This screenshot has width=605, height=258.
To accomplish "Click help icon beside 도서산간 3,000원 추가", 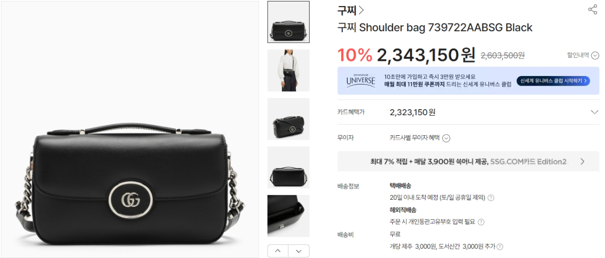I will (x=500, y=247).
